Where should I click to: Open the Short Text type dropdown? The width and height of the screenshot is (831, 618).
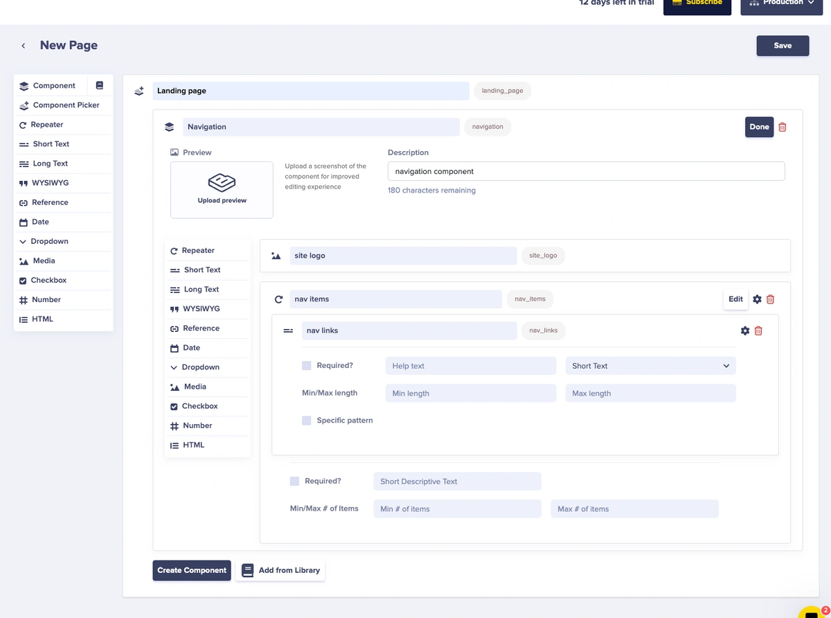(650, 366)
